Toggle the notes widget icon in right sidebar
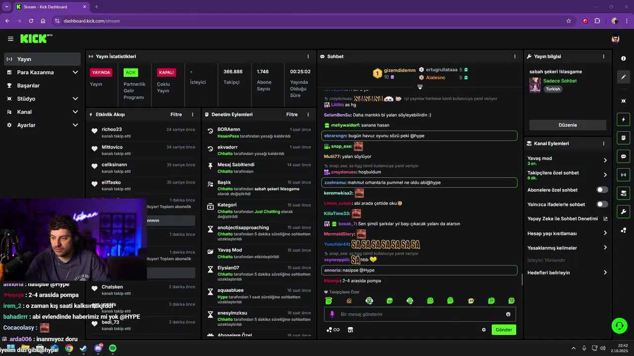This screenshot has height=356, width=634. (x=623, y=137)
